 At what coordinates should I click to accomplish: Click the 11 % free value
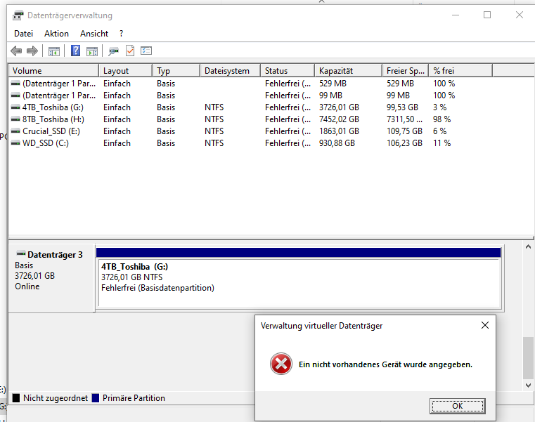[442, 143]
